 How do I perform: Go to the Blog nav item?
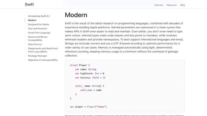tap(182, 5)
